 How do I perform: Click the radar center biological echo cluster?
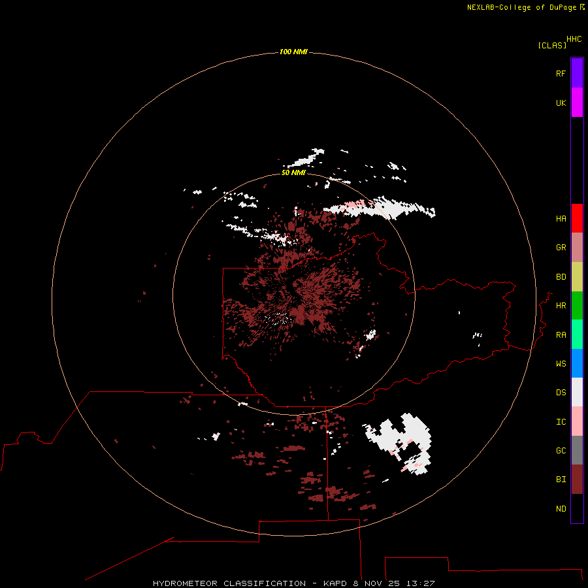click(296, 296)
